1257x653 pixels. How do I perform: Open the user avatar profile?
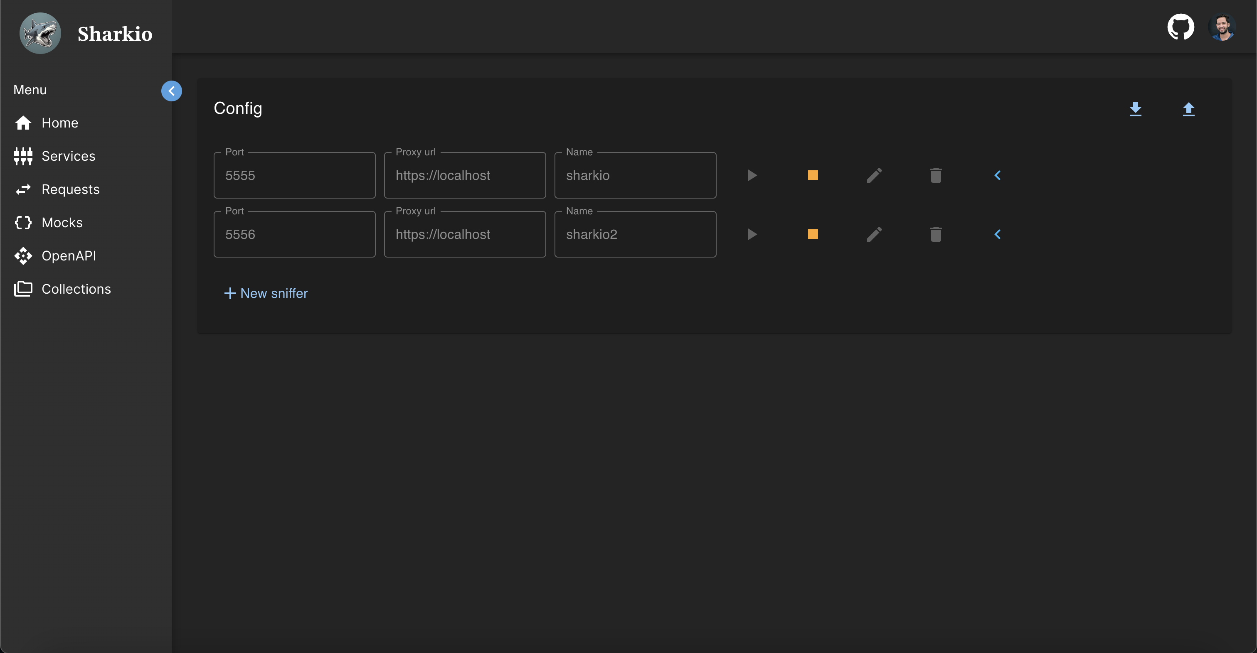point(1222,27)
